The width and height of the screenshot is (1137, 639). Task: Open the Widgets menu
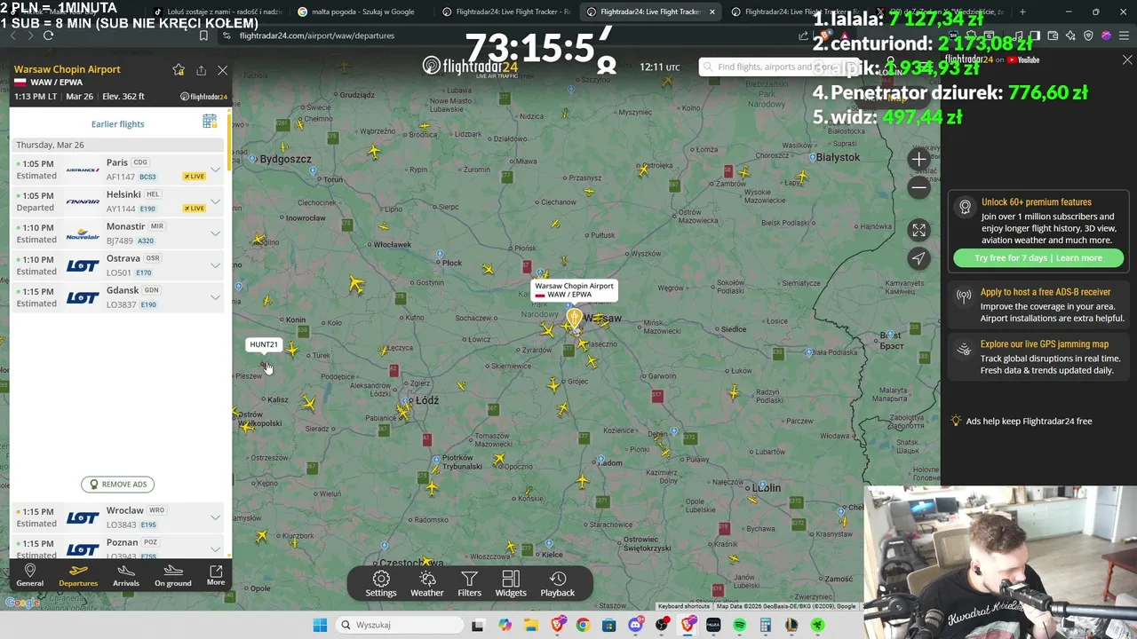point(511,584)
